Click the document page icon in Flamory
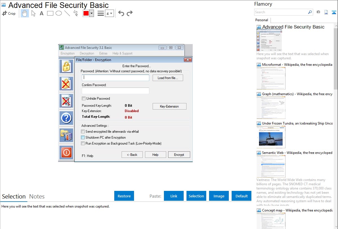This screenshot has height=229, width=338. tap(326, 12)
